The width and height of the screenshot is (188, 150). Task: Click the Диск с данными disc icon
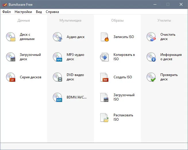tap(11, 37)
